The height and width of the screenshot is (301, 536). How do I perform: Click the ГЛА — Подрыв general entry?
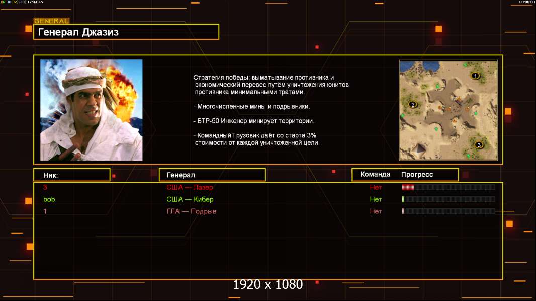192,211
